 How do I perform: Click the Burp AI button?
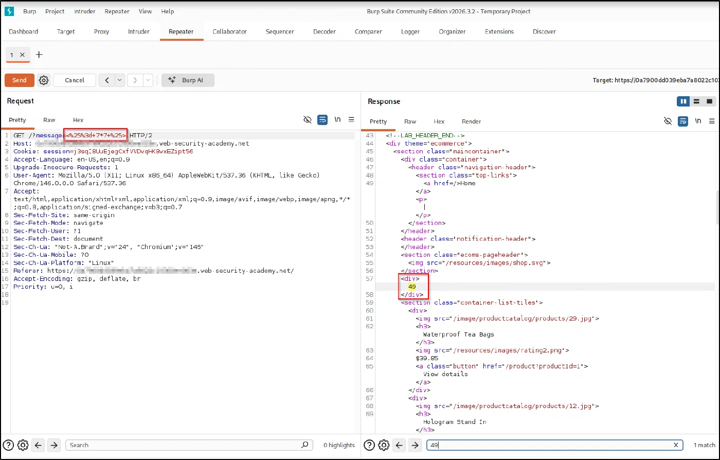coord(188,80)
